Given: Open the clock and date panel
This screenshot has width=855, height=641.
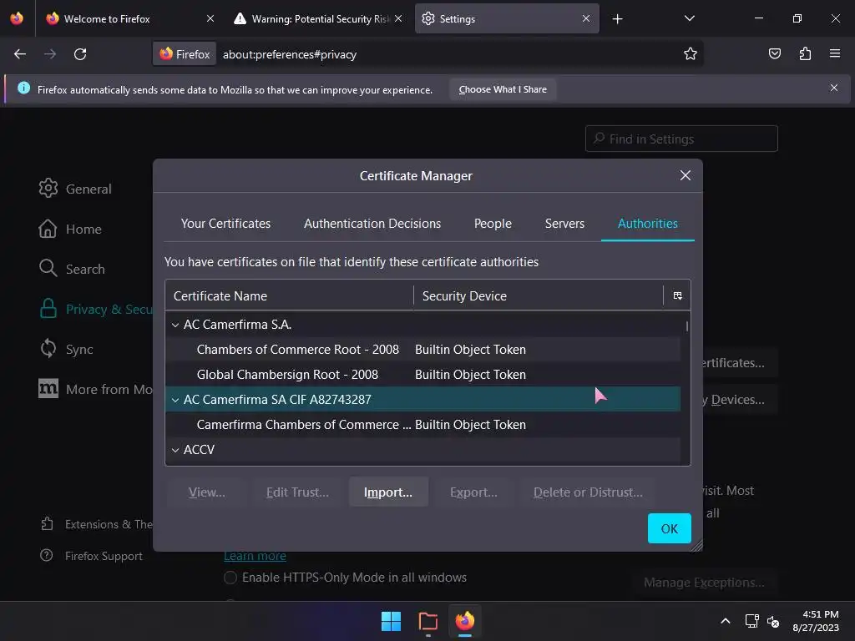Looking at the screenshot, I should click(816, 621).
